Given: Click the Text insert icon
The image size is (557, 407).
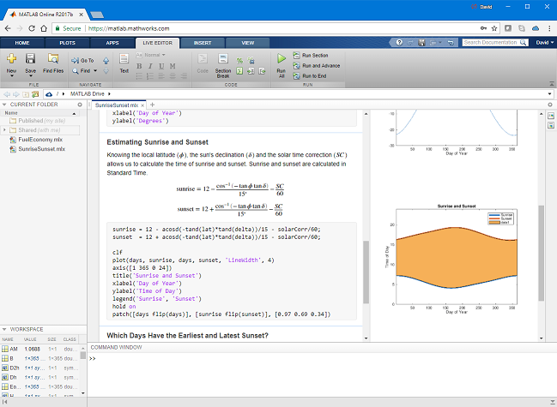Looking at the screenshot, I should point(124,63).
